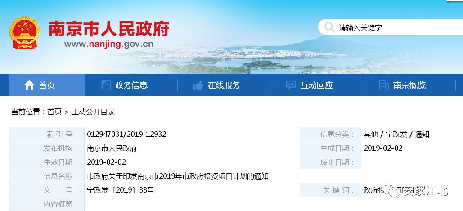Select index number 012947031/2019-12932

pyautogui.click(x=127, y=134)
